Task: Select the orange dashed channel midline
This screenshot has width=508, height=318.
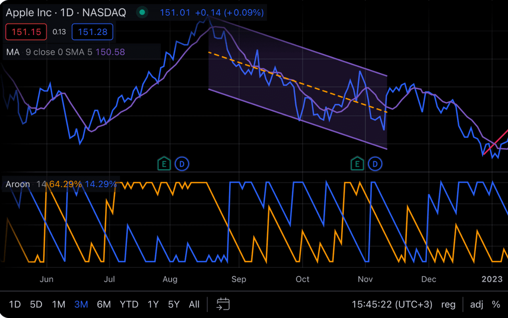Action: tap(298, 82)
